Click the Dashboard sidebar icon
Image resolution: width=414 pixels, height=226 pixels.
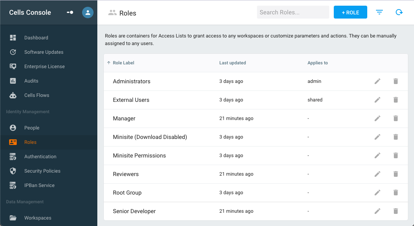13,37
